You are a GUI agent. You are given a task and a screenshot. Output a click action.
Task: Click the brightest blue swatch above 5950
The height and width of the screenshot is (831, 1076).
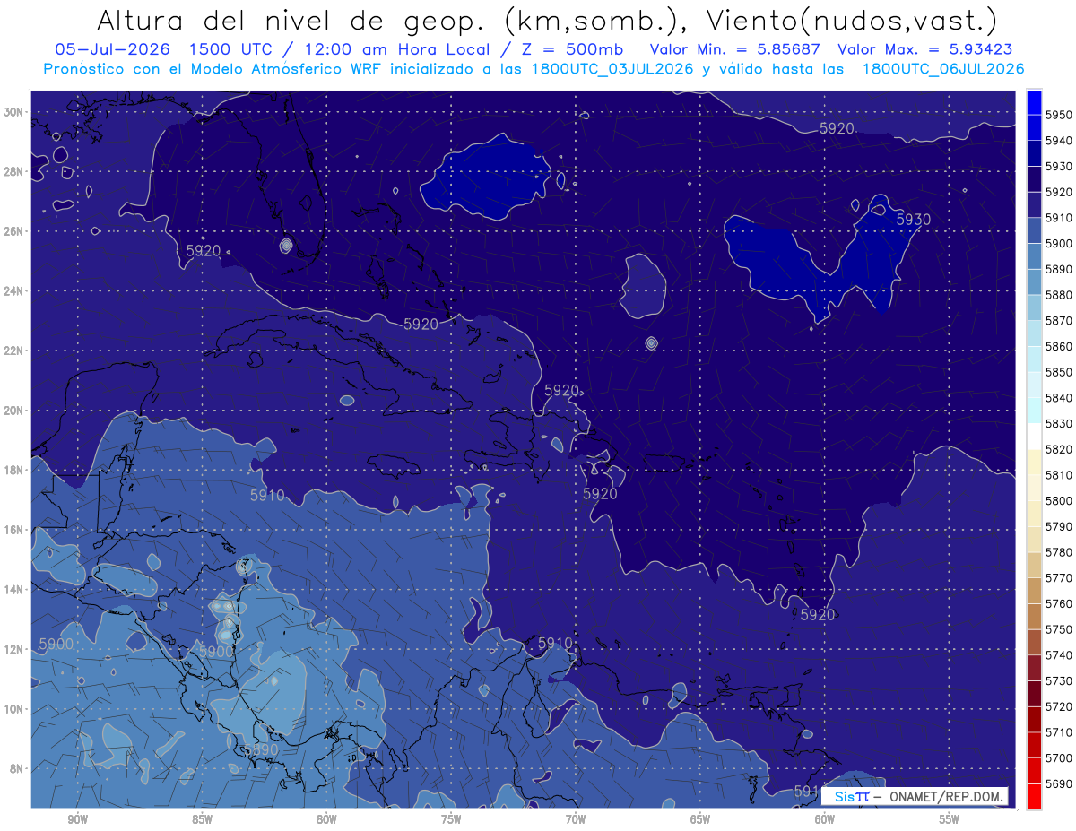pyautogui.click(x=1034, y=101)
